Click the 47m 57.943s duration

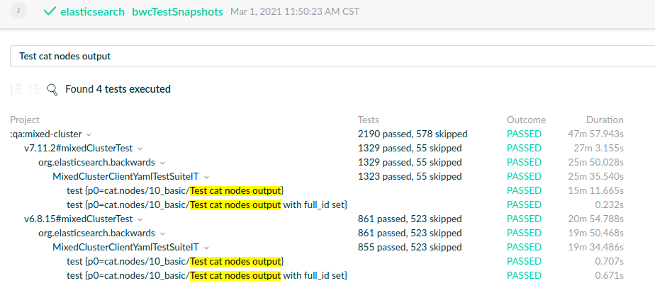coord(595,134)
